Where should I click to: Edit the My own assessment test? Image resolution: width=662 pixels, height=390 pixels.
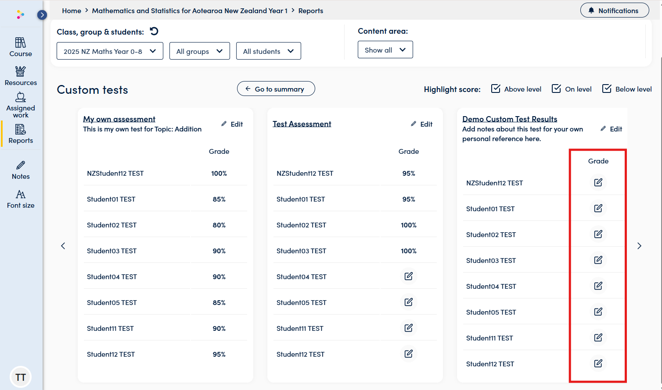tap(232, 124)
